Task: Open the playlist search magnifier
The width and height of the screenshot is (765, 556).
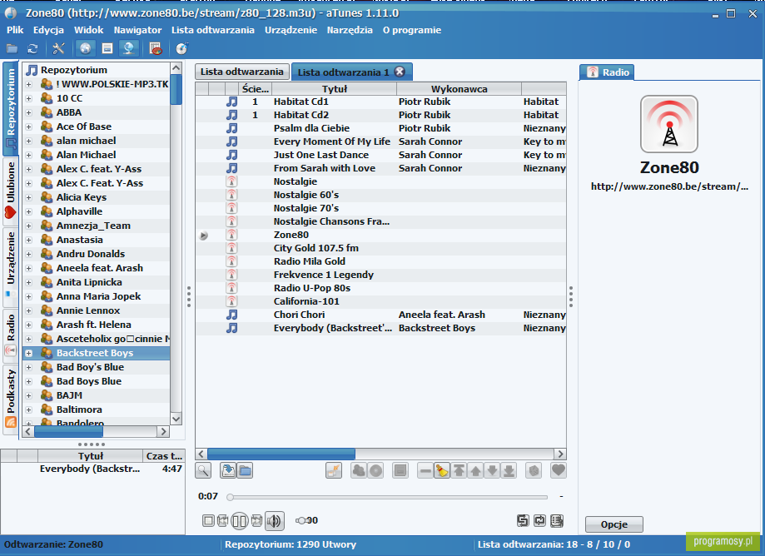Action: click(x=203, y=470)
